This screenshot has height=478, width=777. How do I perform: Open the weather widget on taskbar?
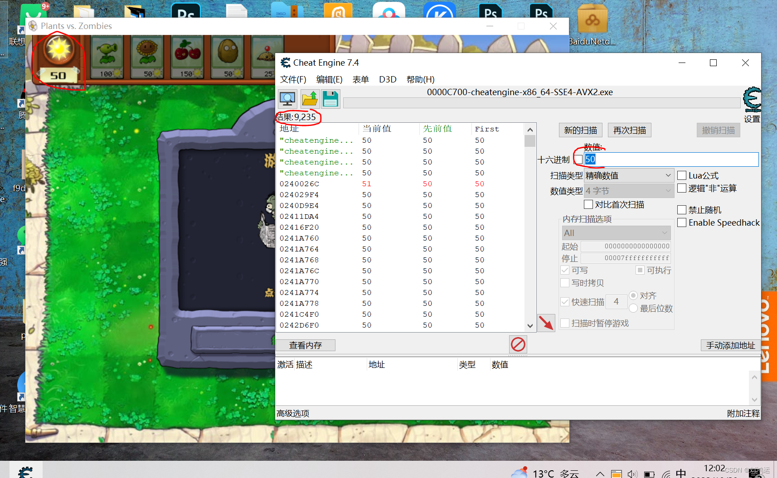tap(545, 472)
